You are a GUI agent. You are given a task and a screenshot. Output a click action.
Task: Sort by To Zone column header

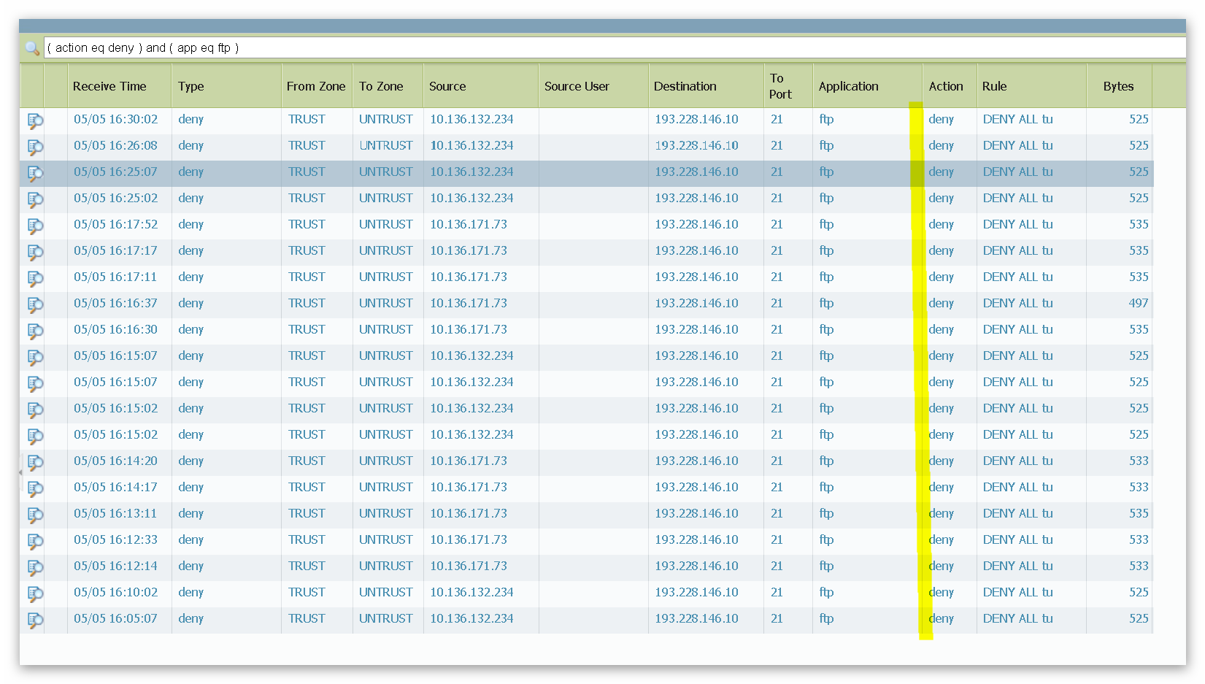click(388, 86)
